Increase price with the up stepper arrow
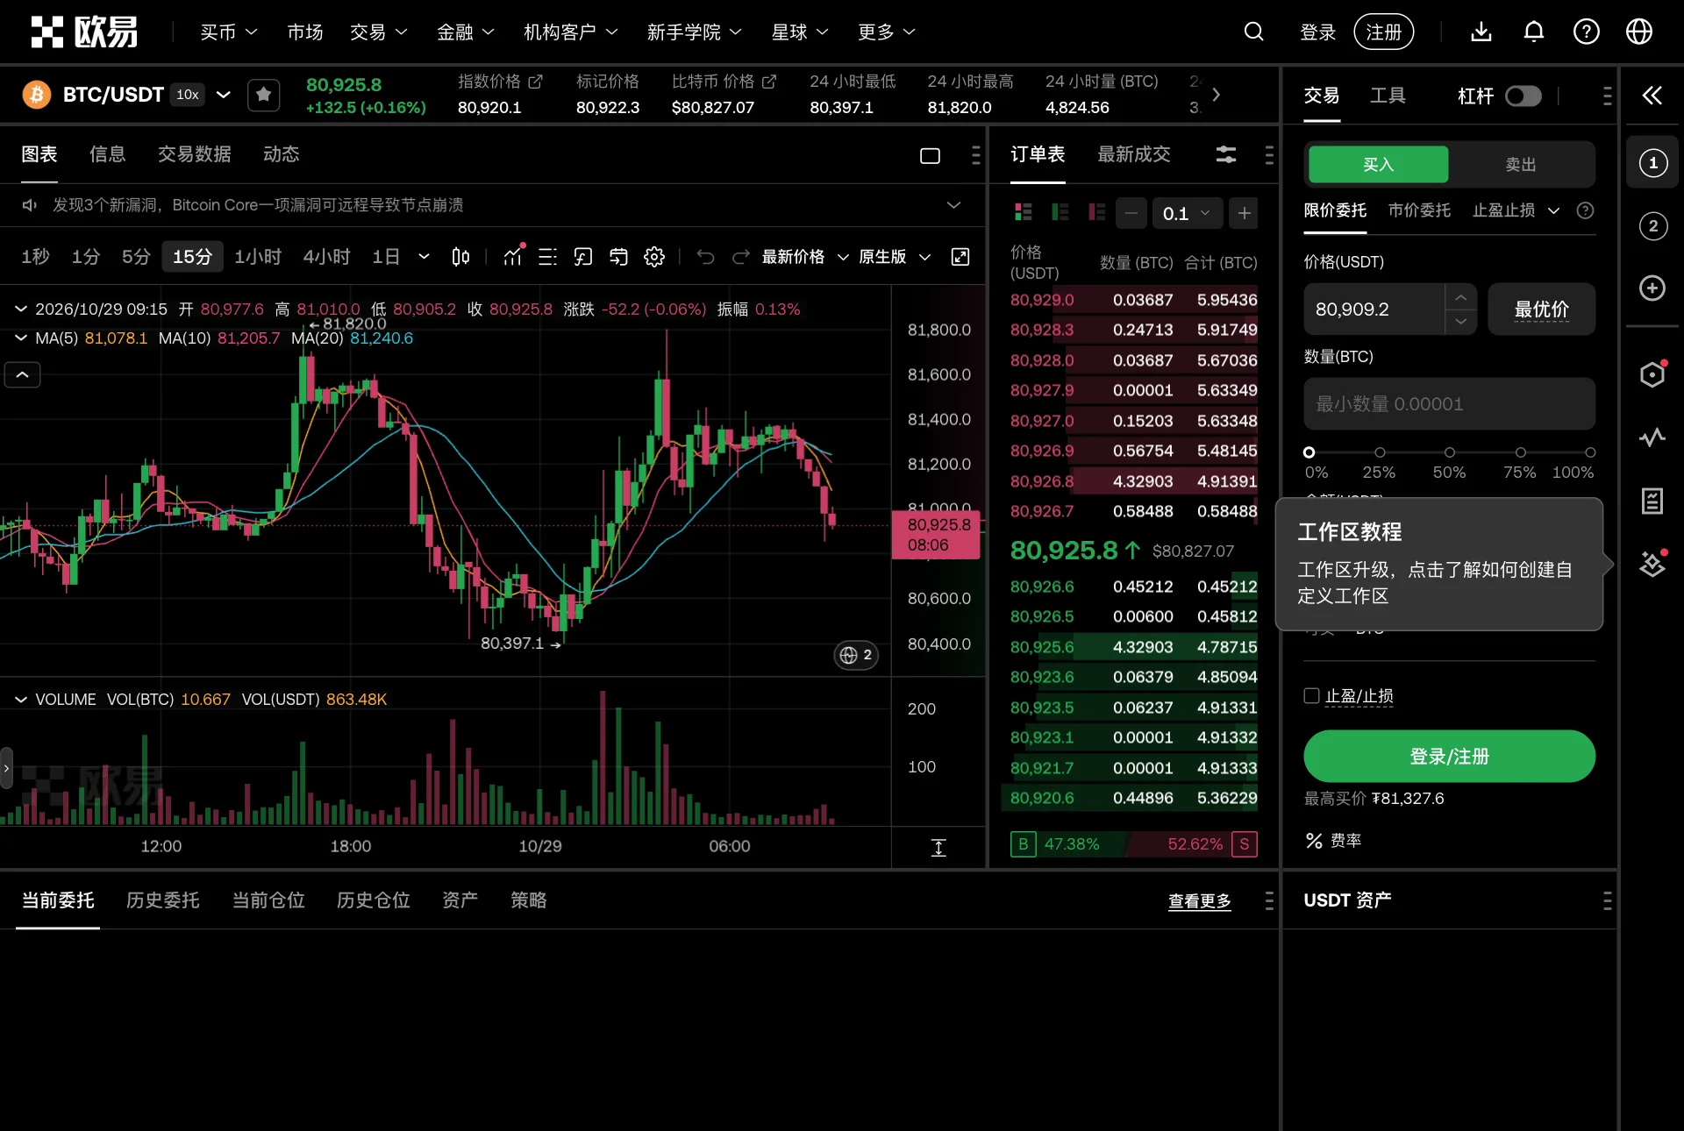This screenshot has width=1684, height=1131. (x=1460, y=297)
